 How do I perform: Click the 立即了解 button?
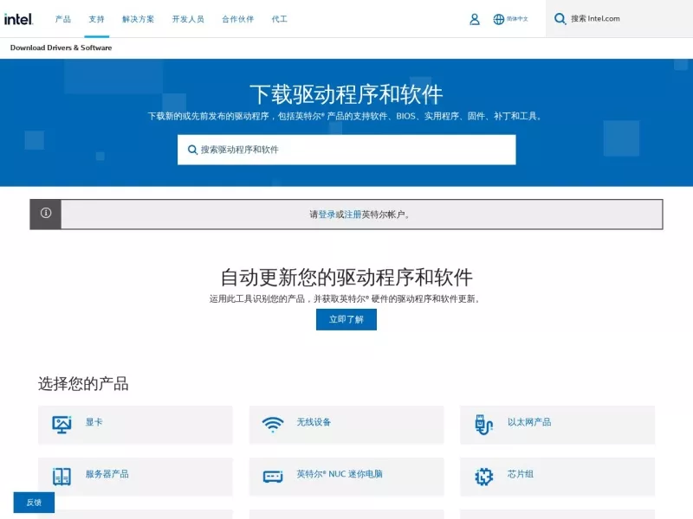pyautogui.click(x=346, y=319)
